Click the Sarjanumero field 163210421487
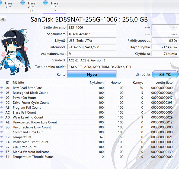This screenshot has width=179, height=169. [92, 34]
